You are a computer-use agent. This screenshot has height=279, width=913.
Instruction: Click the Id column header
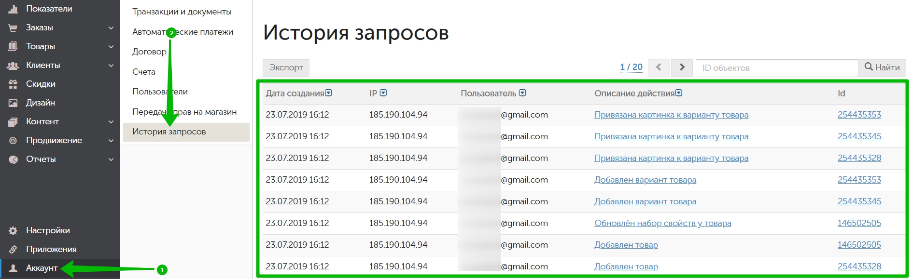[x=841, y=93]
